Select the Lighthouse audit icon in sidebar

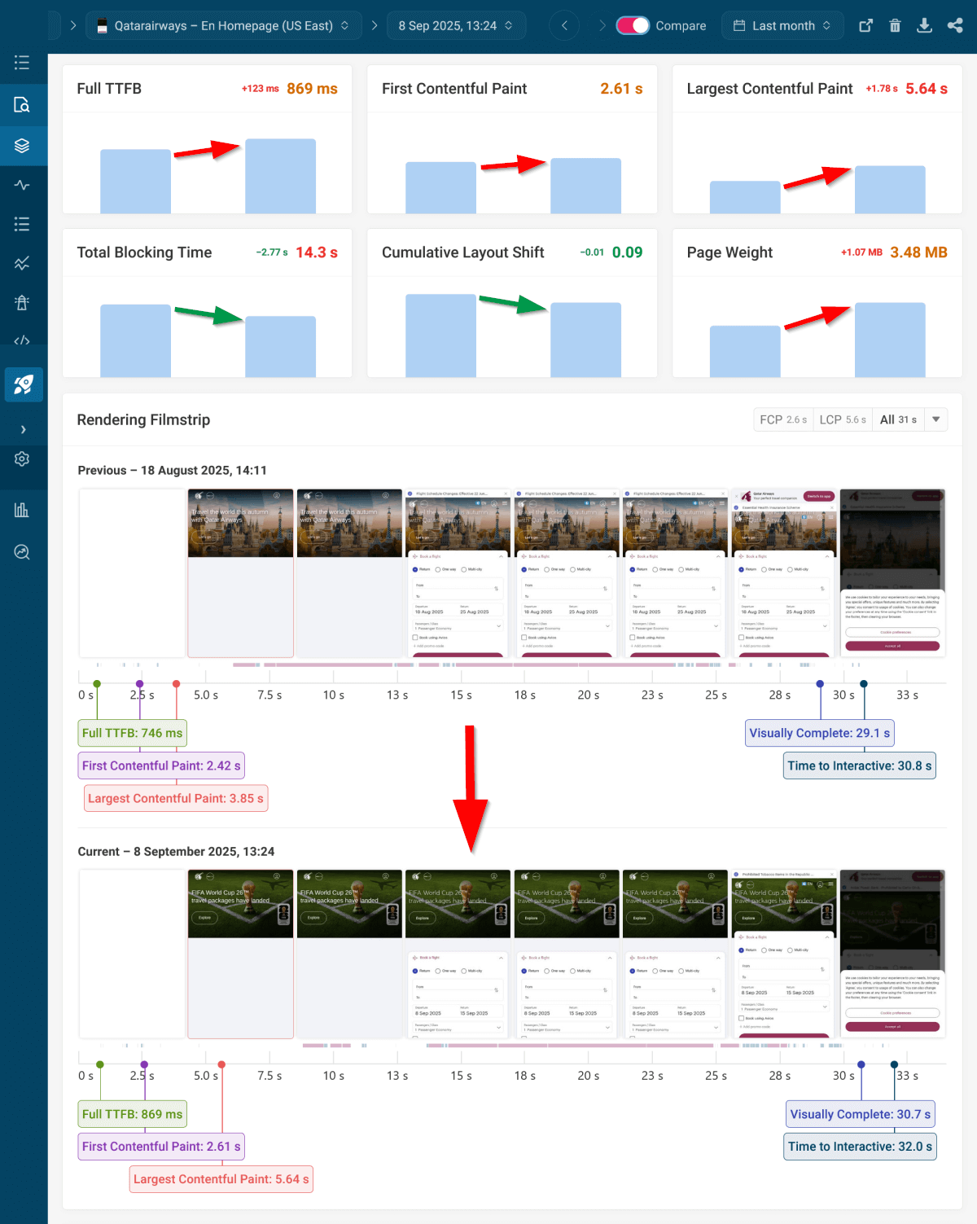(x=23, y=302)
